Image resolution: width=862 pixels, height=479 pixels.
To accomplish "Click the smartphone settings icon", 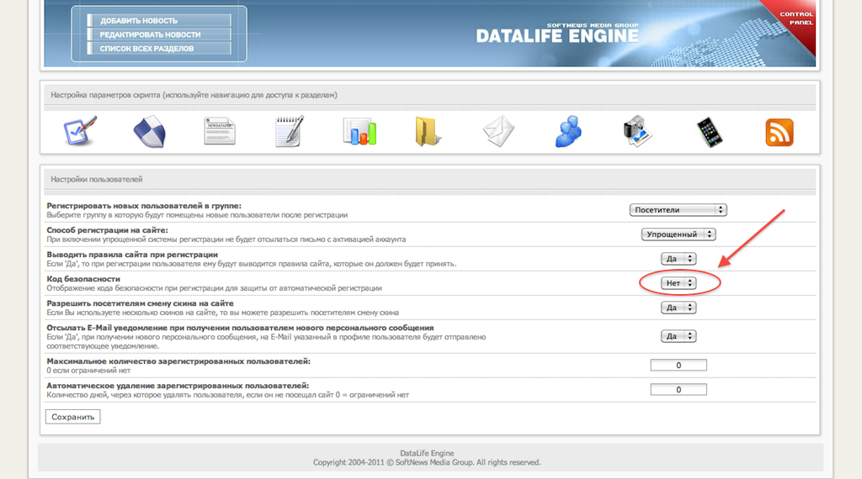I will click(x=709, y=132).
